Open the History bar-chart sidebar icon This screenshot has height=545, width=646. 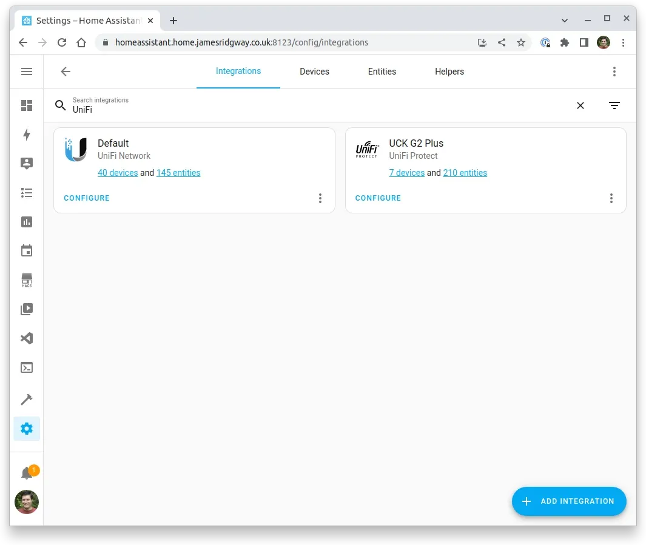pos(26,222)
